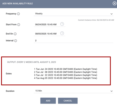This screenshot has width=117, height=106.
Task: Select the Tue Aug 05 2025 date row
Action: tap(65, 78)
